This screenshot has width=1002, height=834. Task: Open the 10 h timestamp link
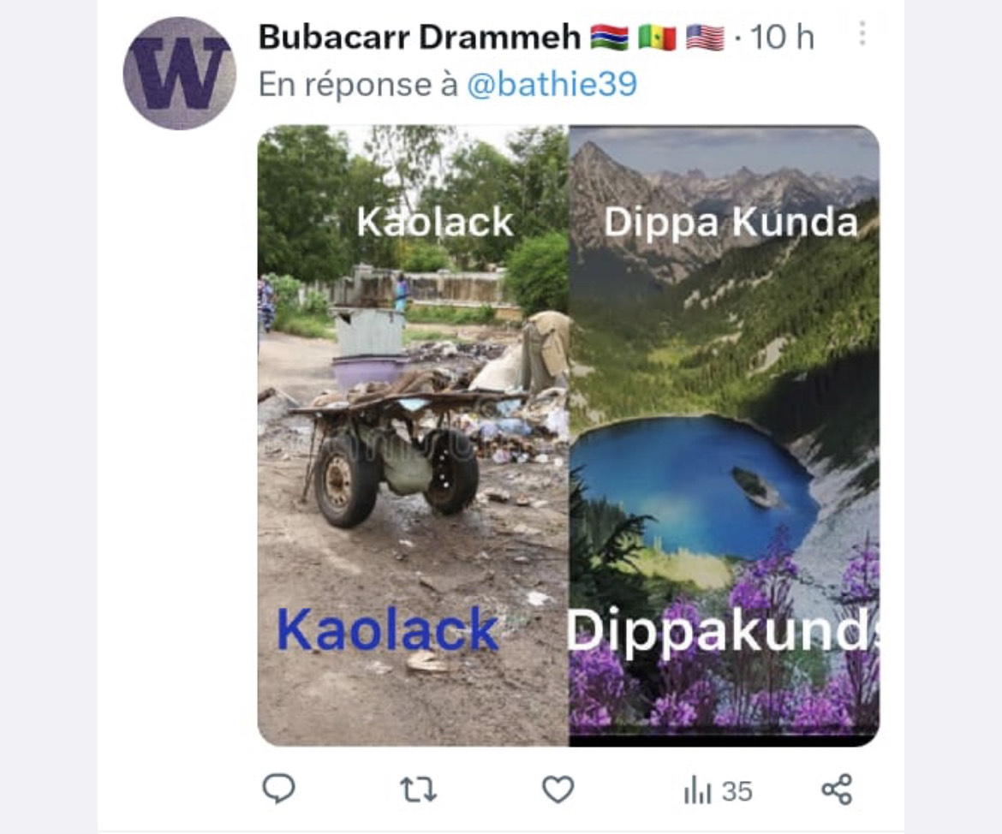coord(782,37)
